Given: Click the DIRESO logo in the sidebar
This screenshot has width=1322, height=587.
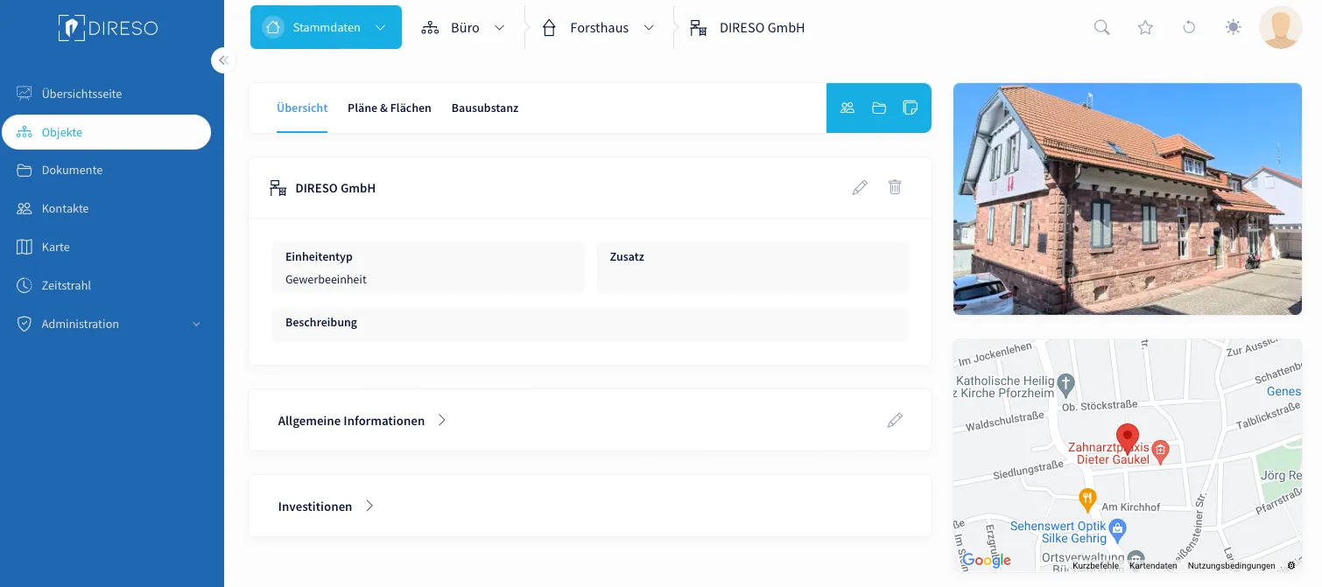Looking at the screenshot, I should point(109,27).
